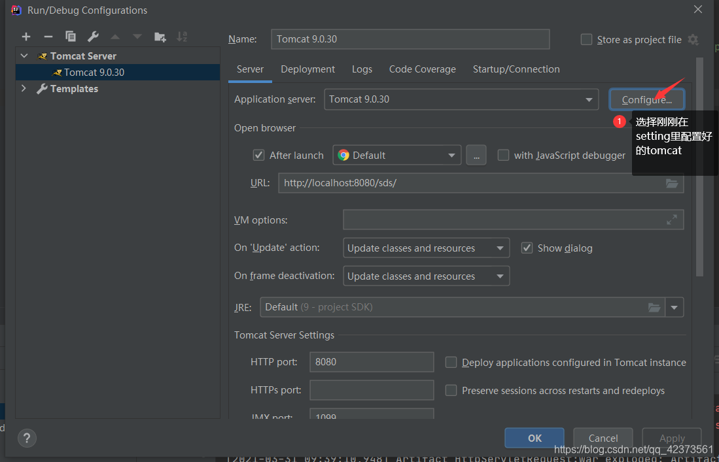Click the OK button
This screenshot has width=719, height=462.
coord(535,438)
